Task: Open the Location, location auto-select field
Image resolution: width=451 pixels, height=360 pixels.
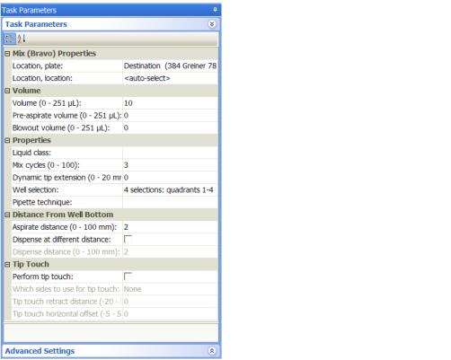Action: 170,78
